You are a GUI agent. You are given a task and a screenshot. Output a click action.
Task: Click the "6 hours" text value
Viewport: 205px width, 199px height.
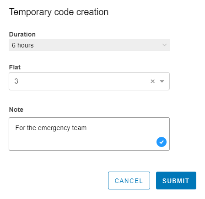[x=22, y=45]
